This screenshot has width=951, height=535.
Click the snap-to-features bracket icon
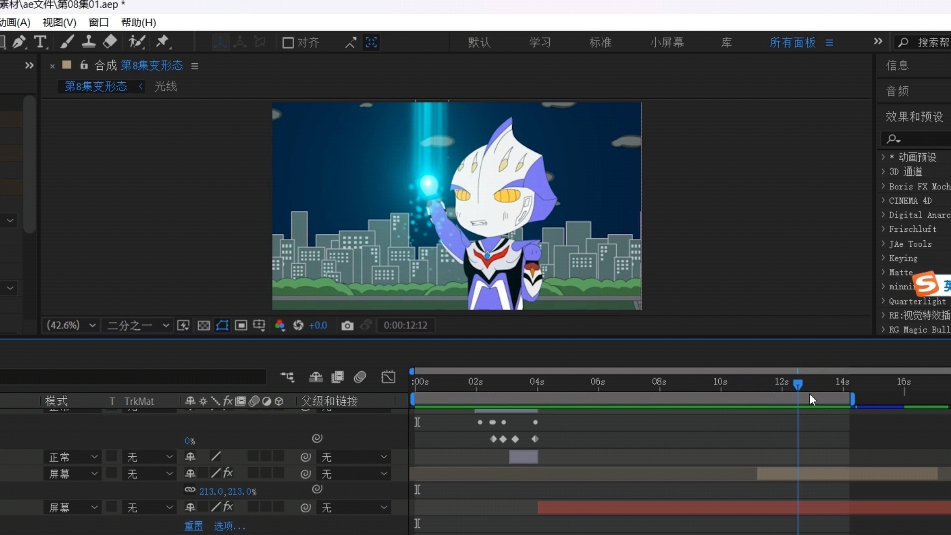371,43
